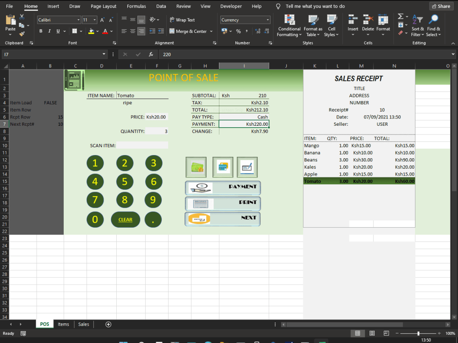Image resolution: width=458 pixels, height=343 pixels.
Task: Click the cash payment icon
Action: click(196, 167)
